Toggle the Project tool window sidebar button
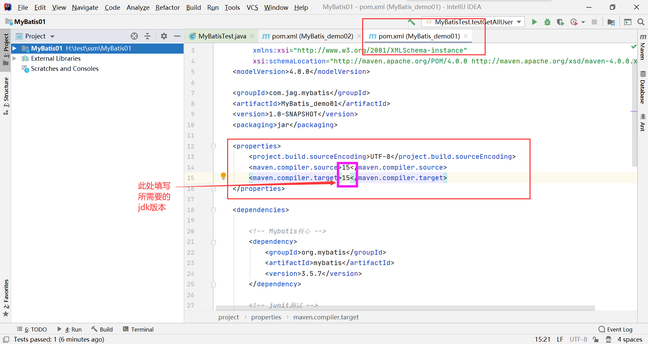The width and height of the screenshot is (648, 344). pos(6,50)
